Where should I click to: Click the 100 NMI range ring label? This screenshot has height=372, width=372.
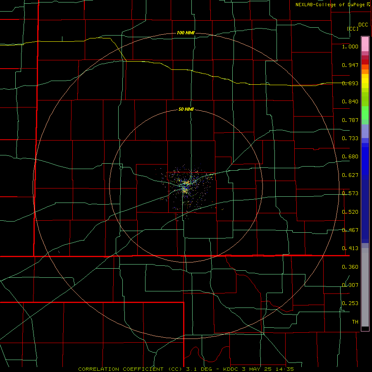(186, 33)
